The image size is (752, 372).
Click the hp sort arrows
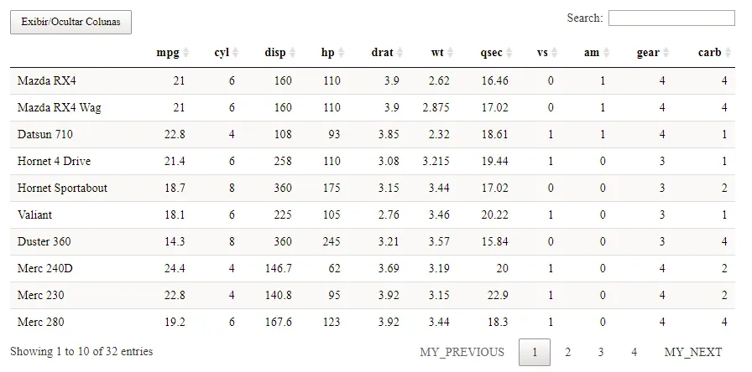pos(342,53)
